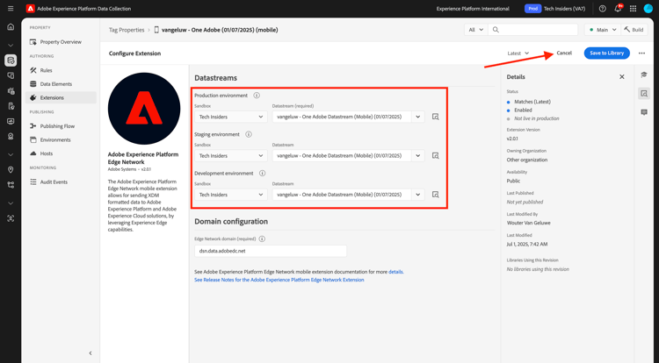
Task: Click the Production environment info icon
Action: [257, 96]
